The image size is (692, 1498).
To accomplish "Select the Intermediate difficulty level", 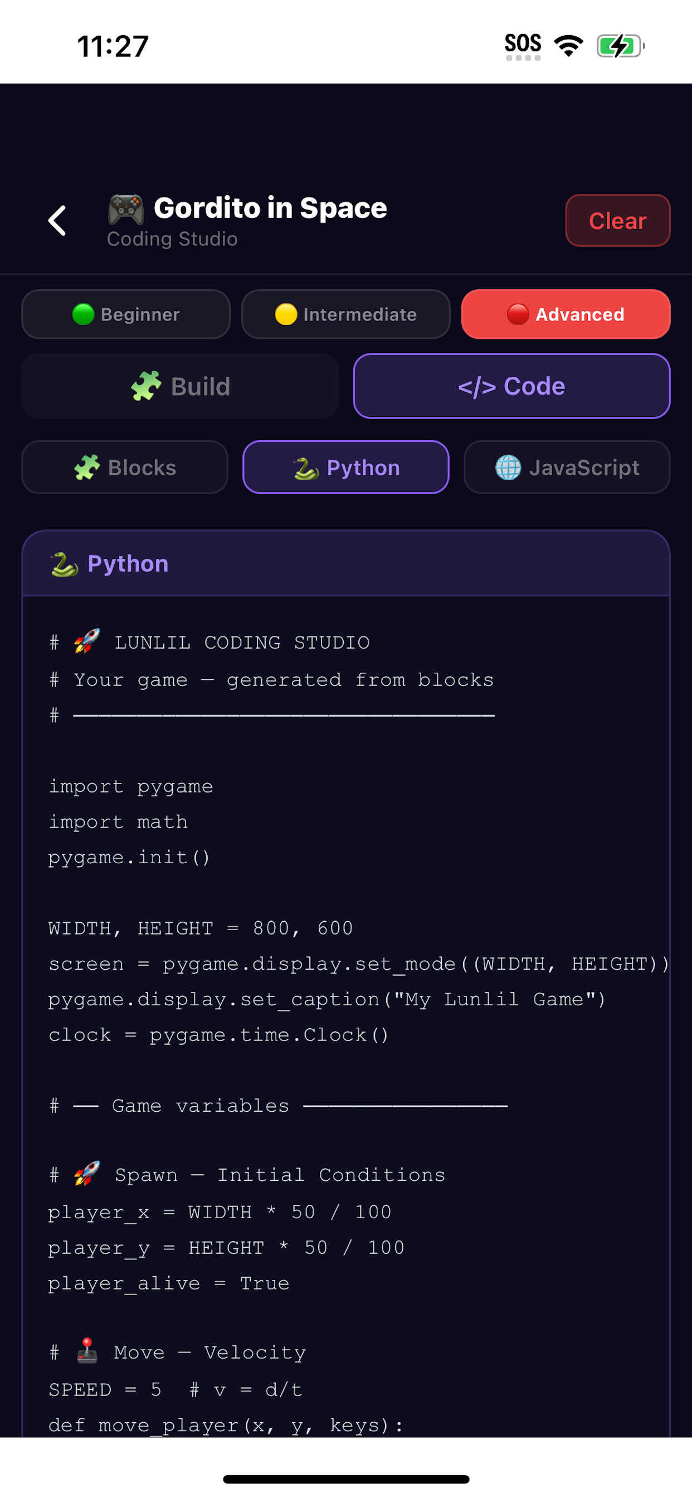I will click(x=345, y=314).
